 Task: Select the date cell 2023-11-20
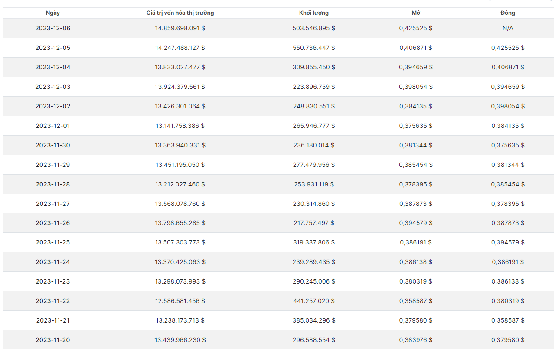click(x=52, y=340)
